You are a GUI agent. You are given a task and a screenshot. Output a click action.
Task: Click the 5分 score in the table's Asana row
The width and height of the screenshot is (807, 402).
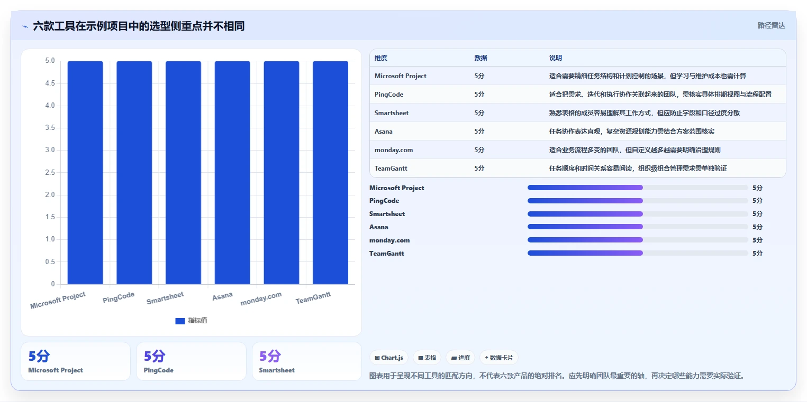479,132
